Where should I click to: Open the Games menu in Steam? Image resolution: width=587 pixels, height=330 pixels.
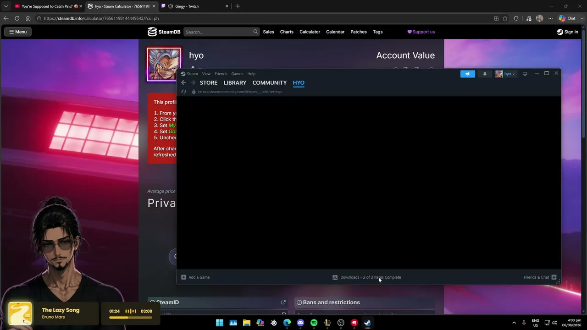[x=237, y=74]
